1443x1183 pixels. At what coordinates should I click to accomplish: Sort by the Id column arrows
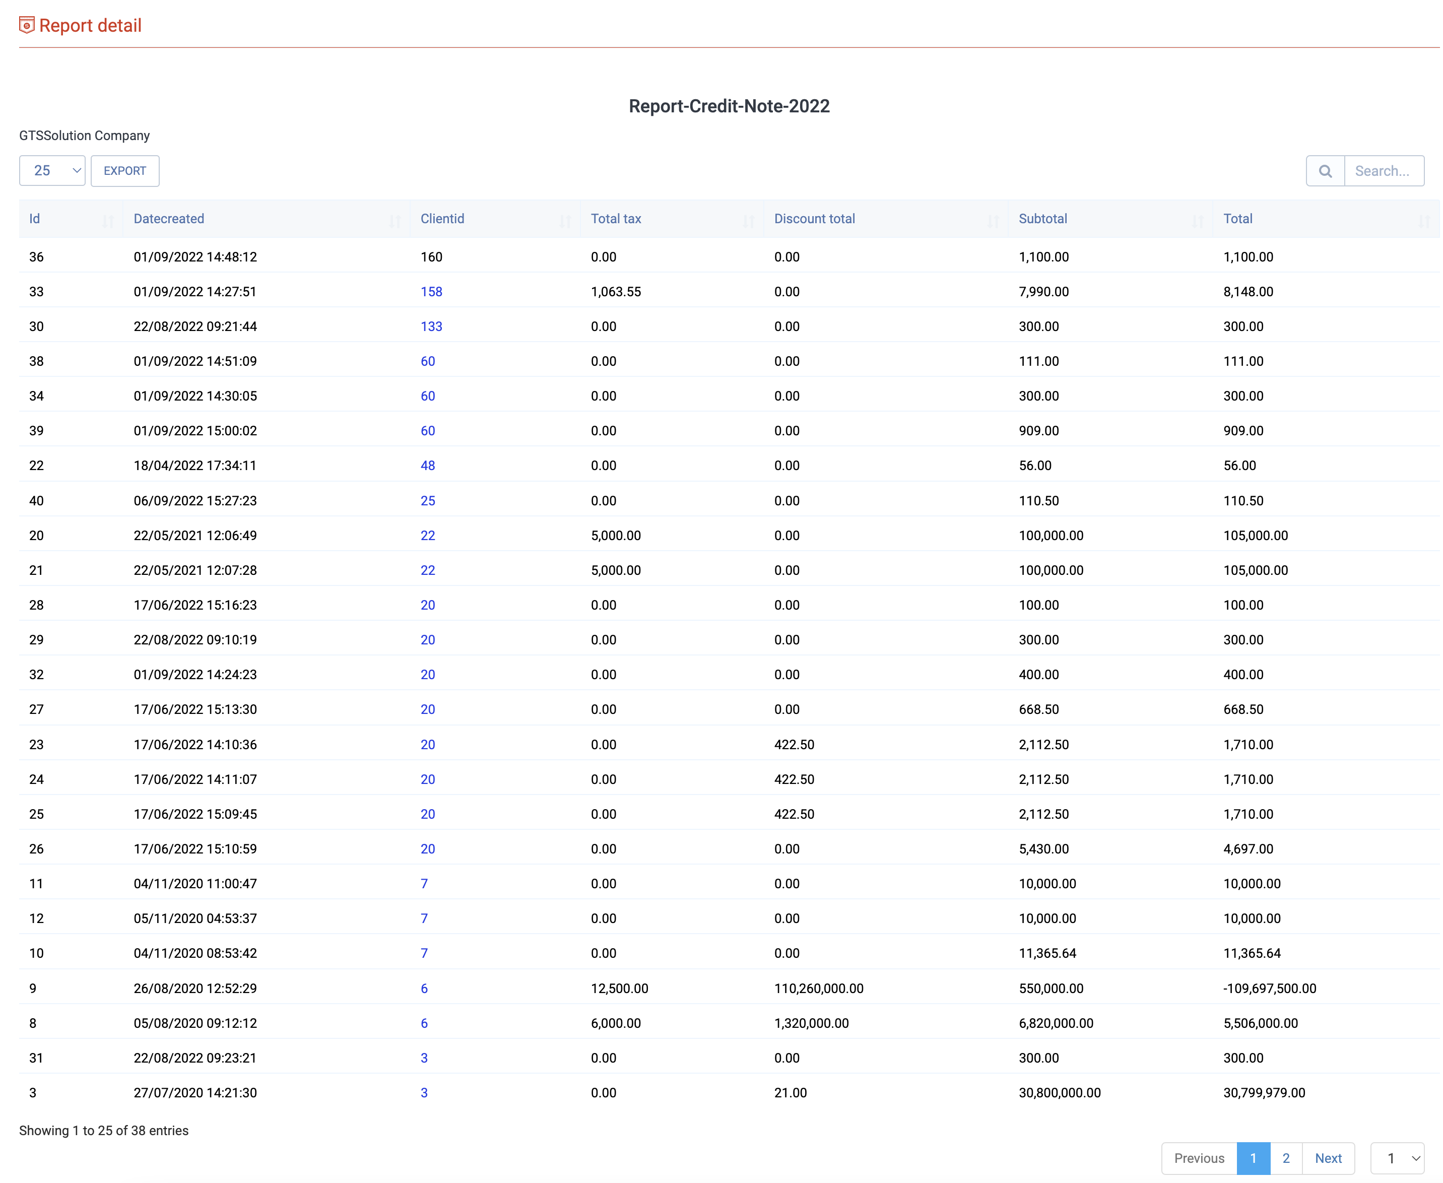[108, 220]
